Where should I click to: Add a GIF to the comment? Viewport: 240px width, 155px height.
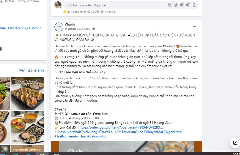(188, 5)
